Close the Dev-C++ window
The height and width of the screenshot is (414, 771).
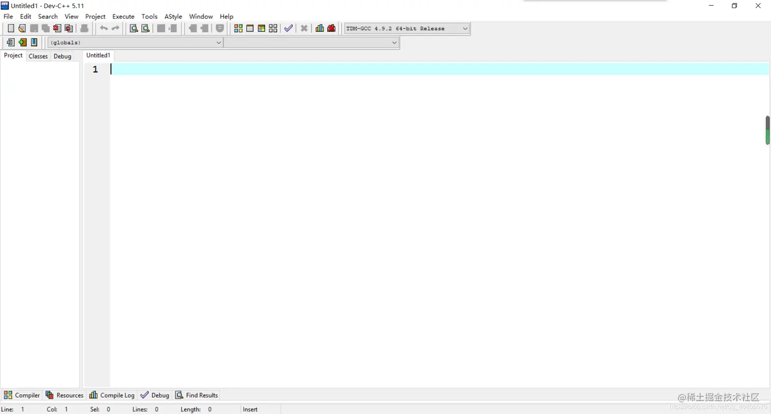pyautogui.click(x=758, y=6)
